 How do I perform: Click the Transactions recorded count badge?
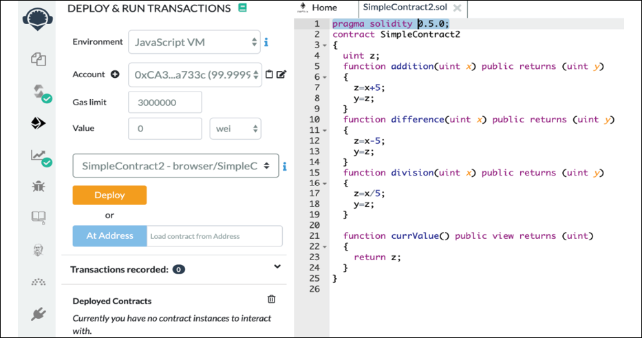point(178,270)
